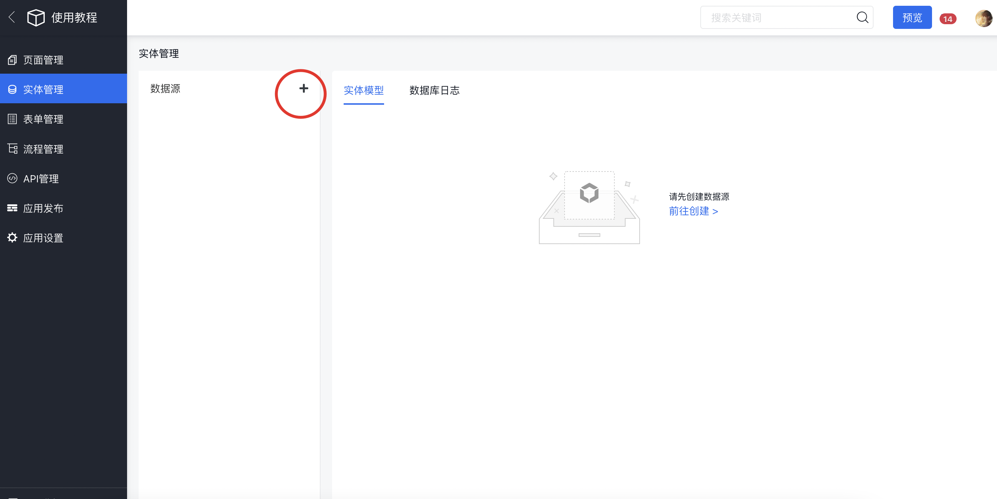This screenshot has height=499, width=997.
Task: Select the 实体模型 tab
Action: 363,91
